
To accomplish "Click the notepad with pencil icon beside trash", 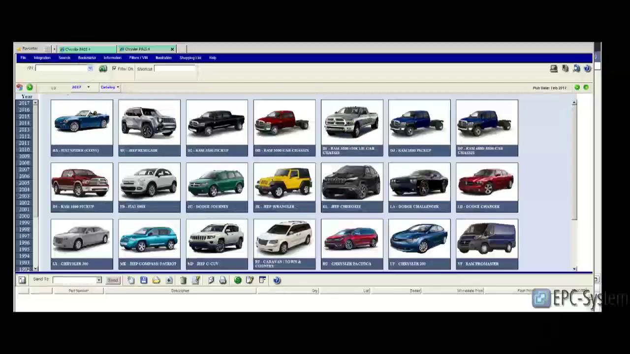I will pos(196,280).
